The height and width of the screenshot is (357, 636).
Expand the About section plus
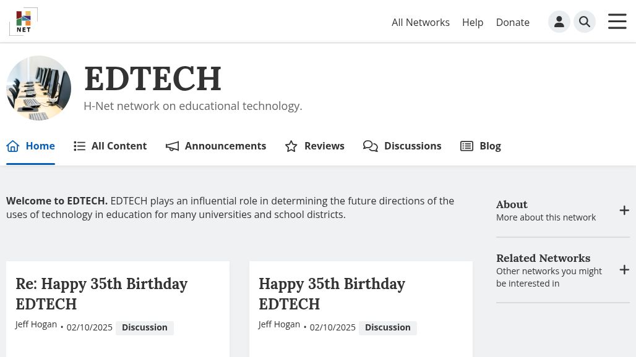point(624,211)
